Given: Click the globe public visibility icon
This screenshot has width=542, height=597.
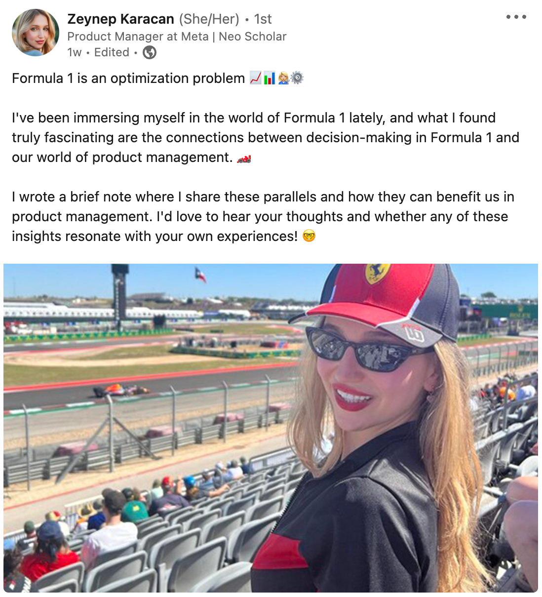Looking at the screenshot, I should point(150,52).
